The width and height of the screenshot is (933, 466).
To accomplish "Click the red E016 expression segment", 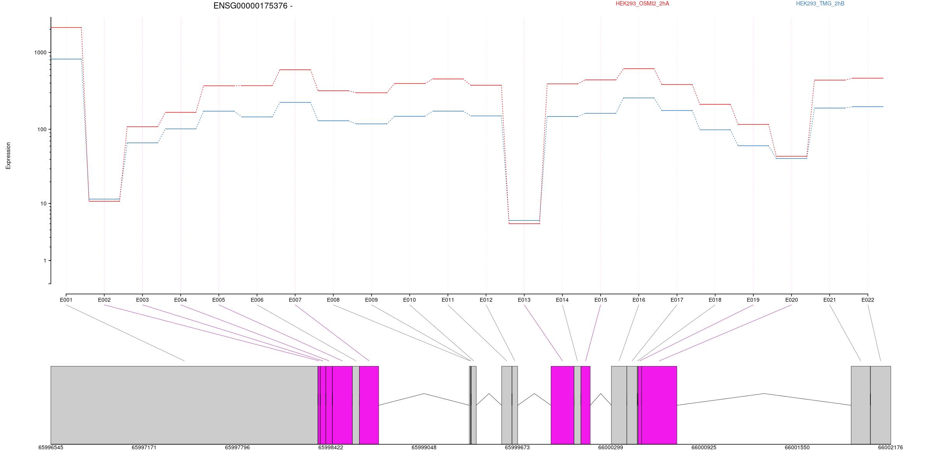I will (639, 69).
